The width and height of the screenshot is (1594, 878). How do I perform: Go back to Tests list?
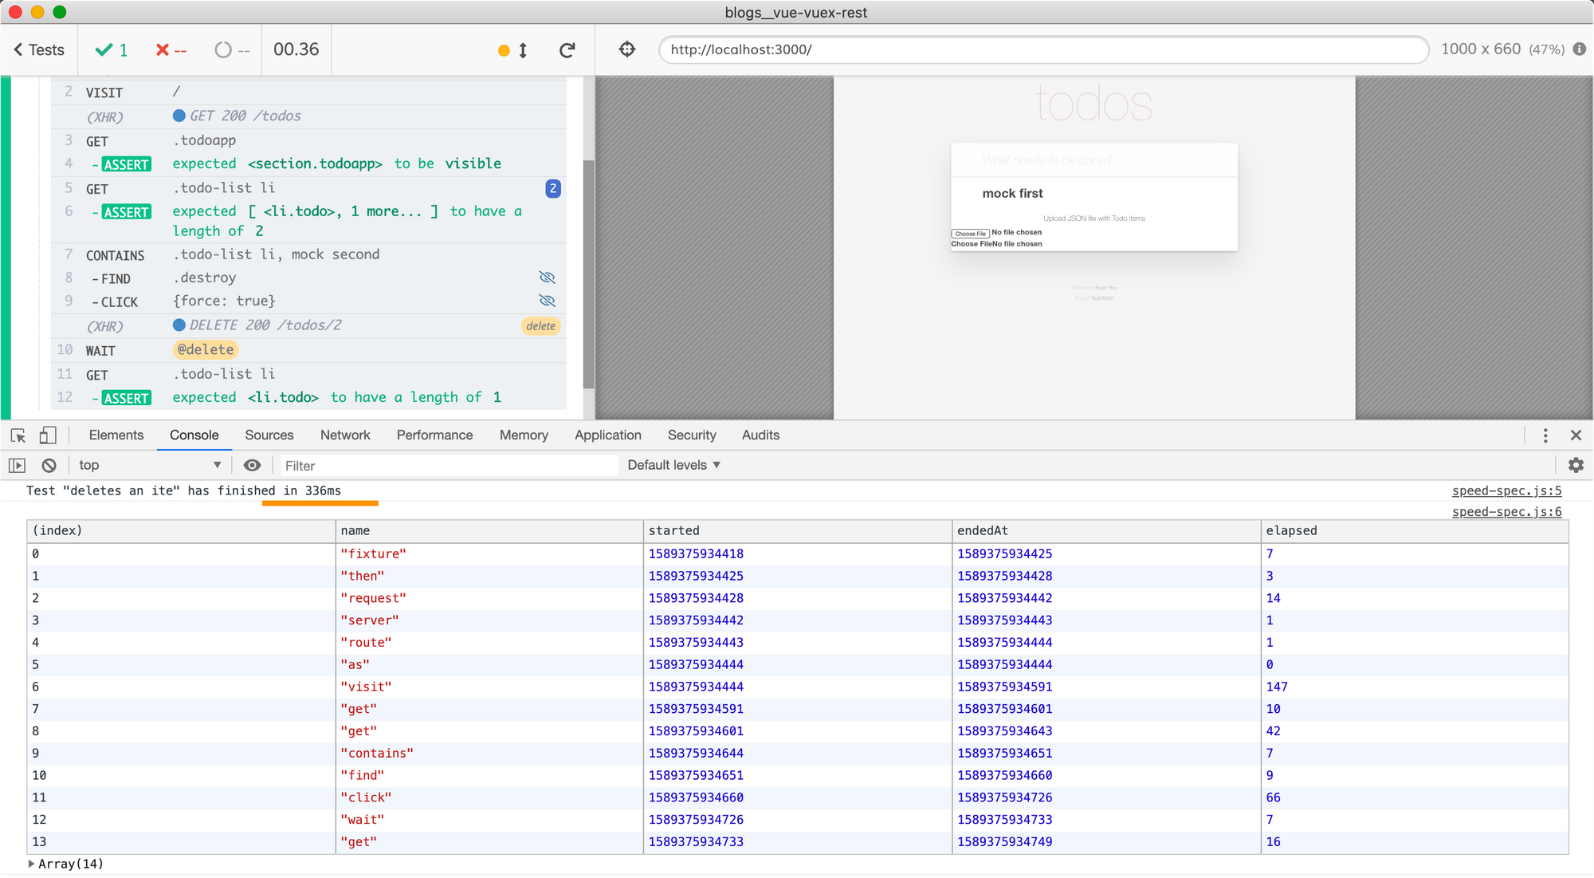pos(38,50)
